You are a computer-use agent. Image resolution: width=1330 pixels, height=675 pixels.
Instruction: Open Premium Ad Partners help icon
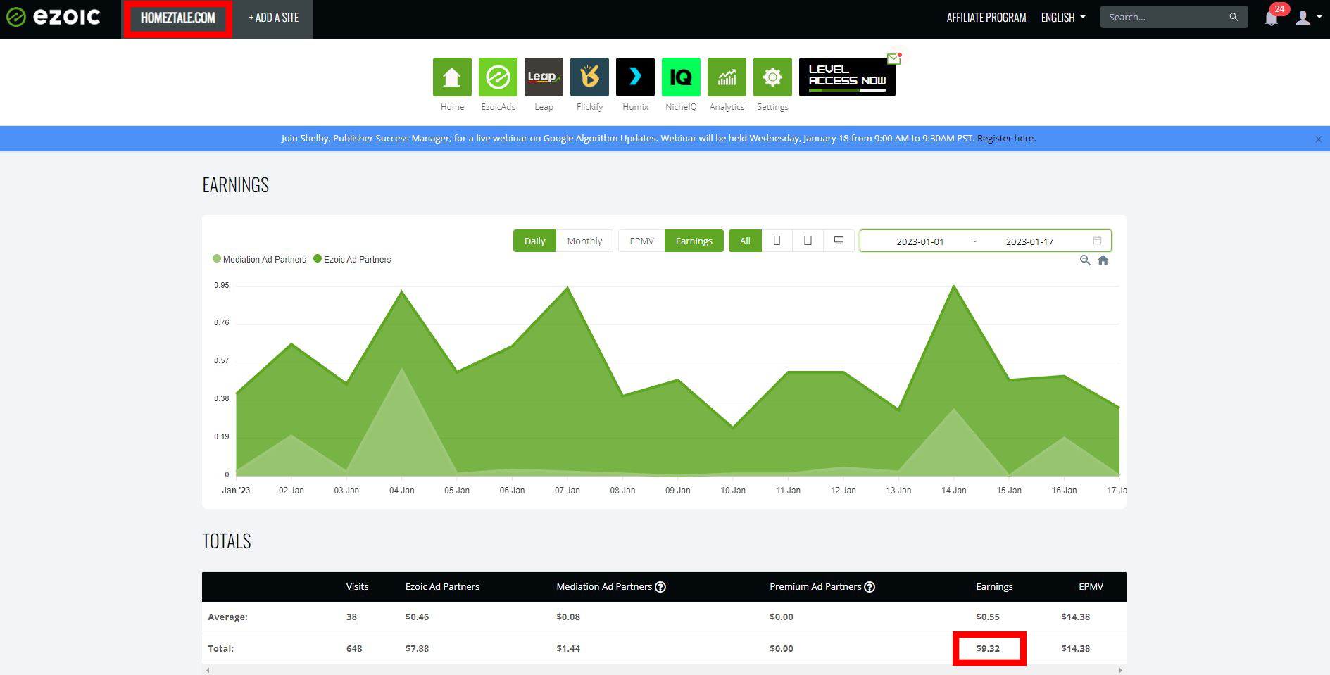pyautogui.click(x=870, y=587)
